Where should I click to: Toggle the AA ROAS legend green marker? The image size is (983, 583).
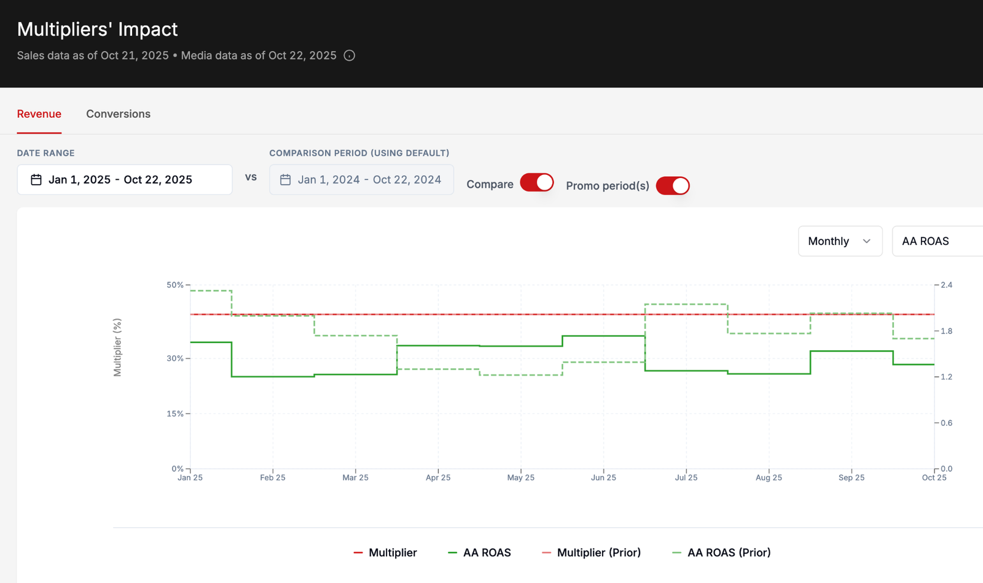[453, 553]
